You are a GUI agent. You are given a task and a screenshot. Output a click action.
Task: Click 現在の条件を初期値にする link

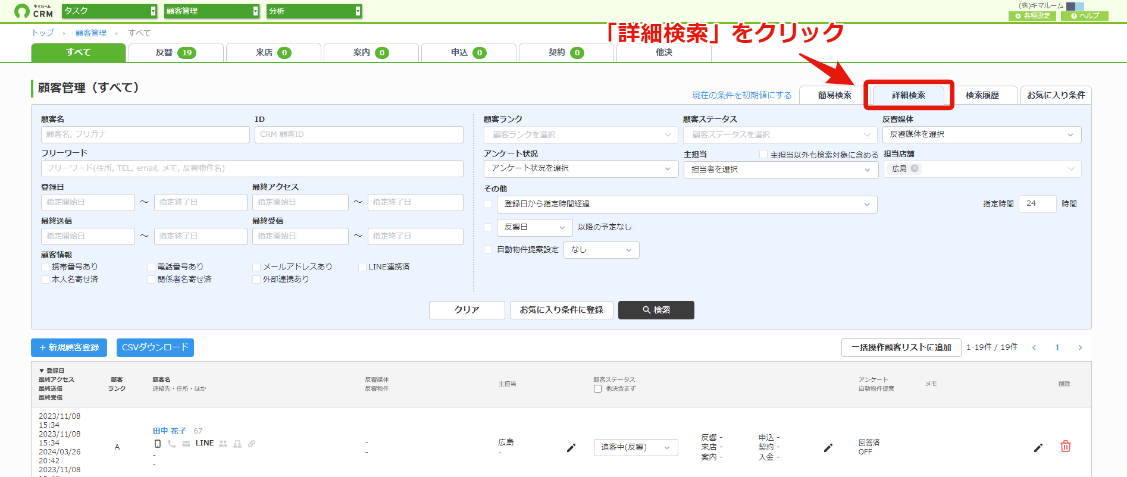(x=742, y=95)
